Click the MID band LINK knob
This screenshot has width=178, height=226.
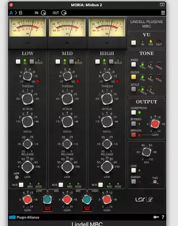click(x=67, y=167)
